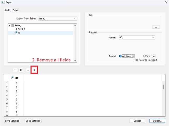The width and height of the screenshot is (169, 126).
Task: Collapse the Table_1 tree node
Action: point(10,25)
